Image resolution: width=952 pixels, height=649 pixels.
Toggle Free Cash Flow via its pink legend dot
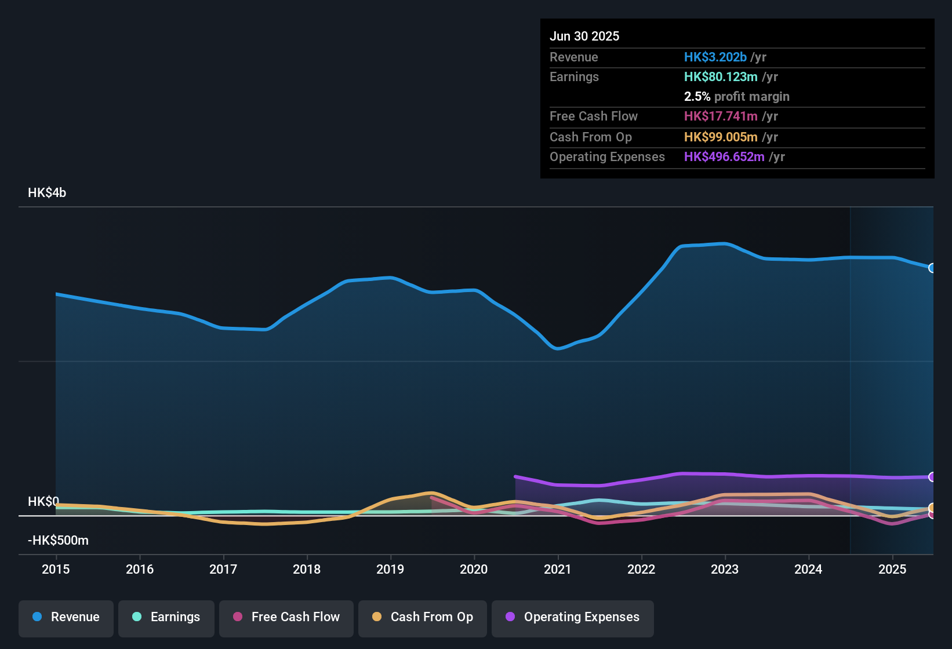click(x=237, y=618)
